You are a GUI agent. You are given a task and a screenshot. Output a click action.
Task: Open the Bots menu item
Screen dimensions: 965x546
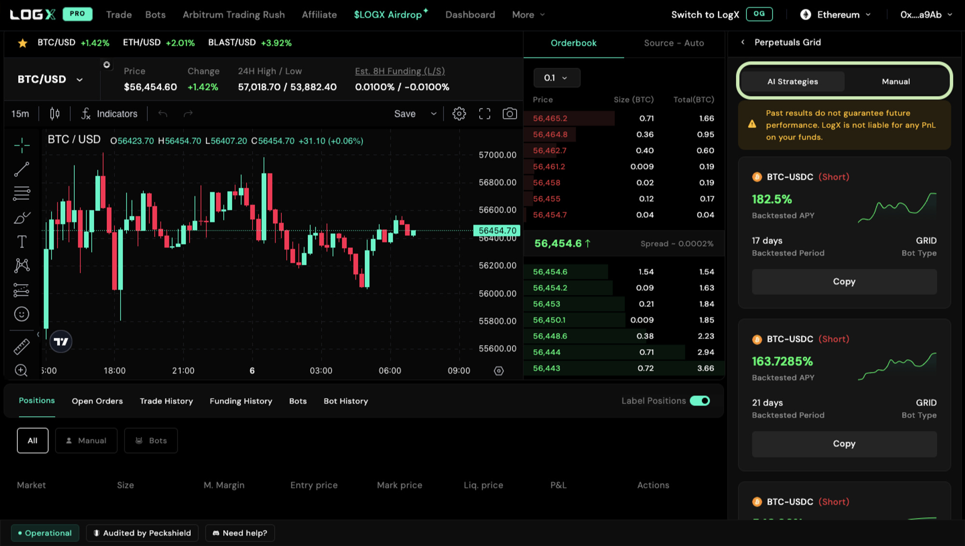tap(155, 15)
